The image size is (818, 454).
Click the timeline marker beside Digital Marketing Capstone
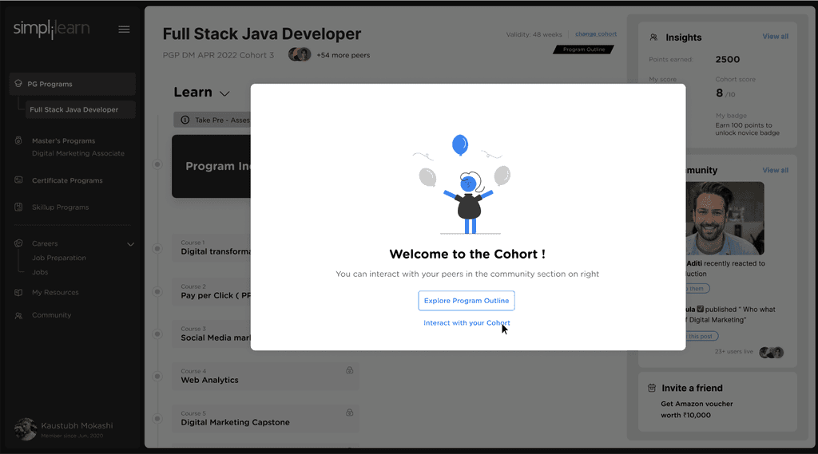click(x=157, y=418)
